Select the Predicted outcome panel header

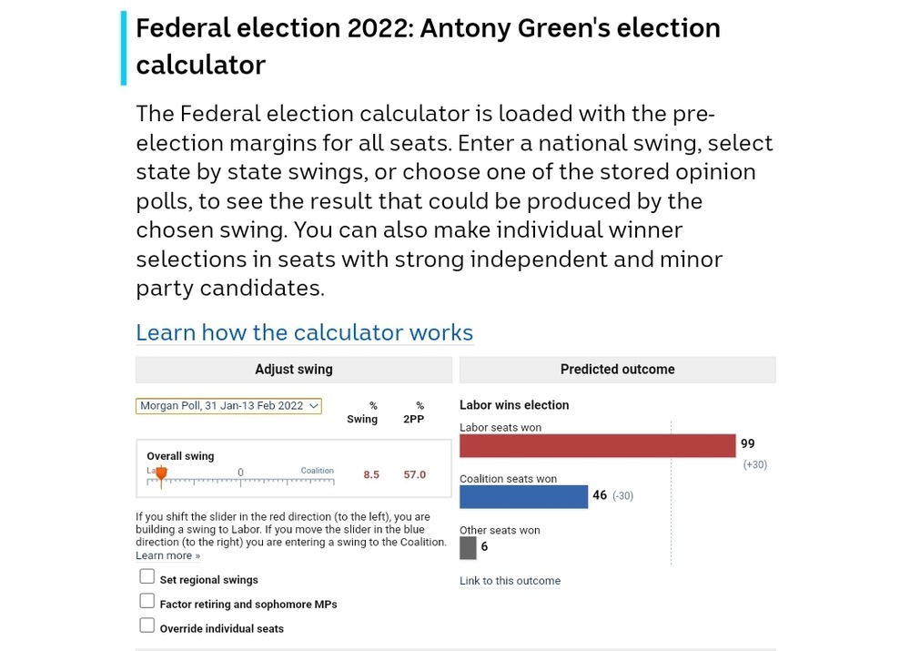(x=617, y=370)
